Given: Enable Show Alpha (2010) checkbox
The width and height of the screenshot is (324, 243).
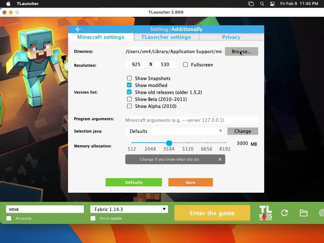Looking at the screenshot, I should tap(129, 106).
